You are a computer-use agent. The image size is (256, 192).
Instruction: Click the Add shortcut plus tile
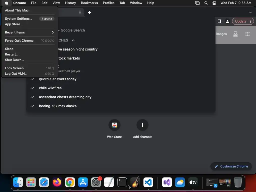(142, 129)
